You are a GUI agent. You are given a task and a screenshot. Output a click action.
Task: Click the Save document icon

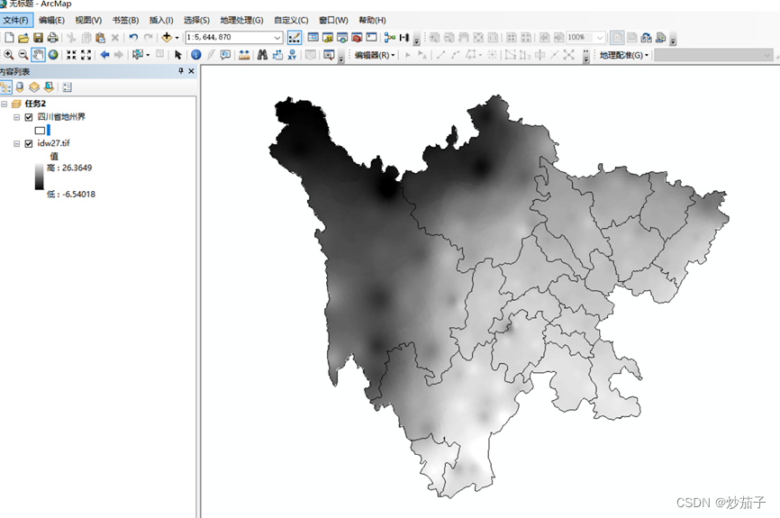pos(38,38)
